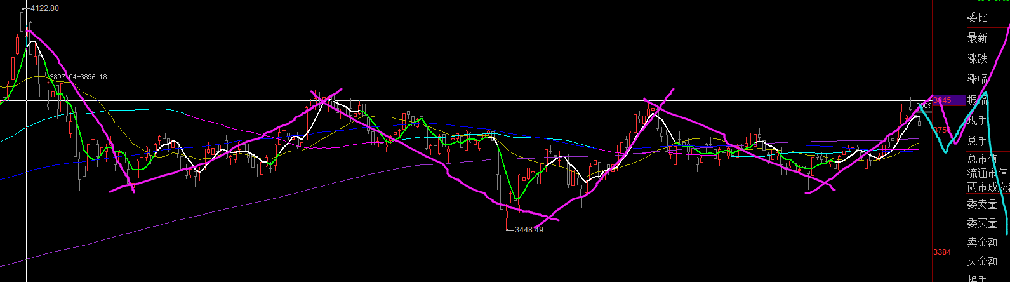The width and height of the screenshot is (1010, 282).
Task: Select the 最新 row in the quote panel
Action: pyautogui.click(x=977, y=38)
